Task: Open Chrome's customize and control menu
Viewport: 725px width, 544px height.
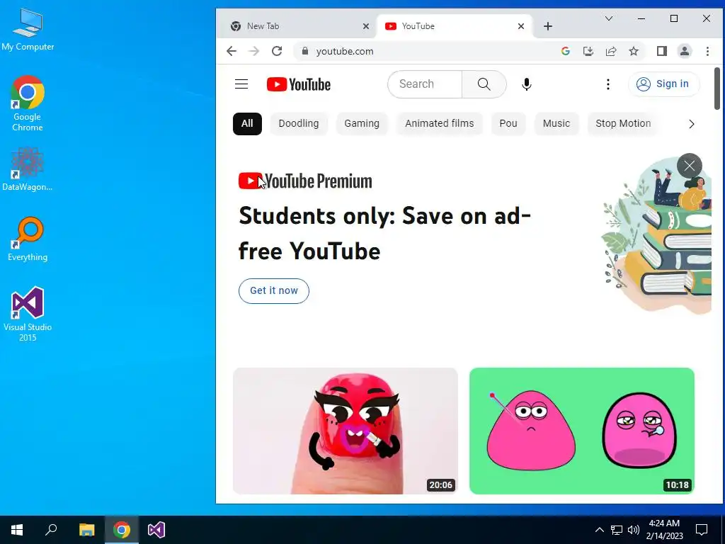Action: pyautogui.click(x=707, y=51)
